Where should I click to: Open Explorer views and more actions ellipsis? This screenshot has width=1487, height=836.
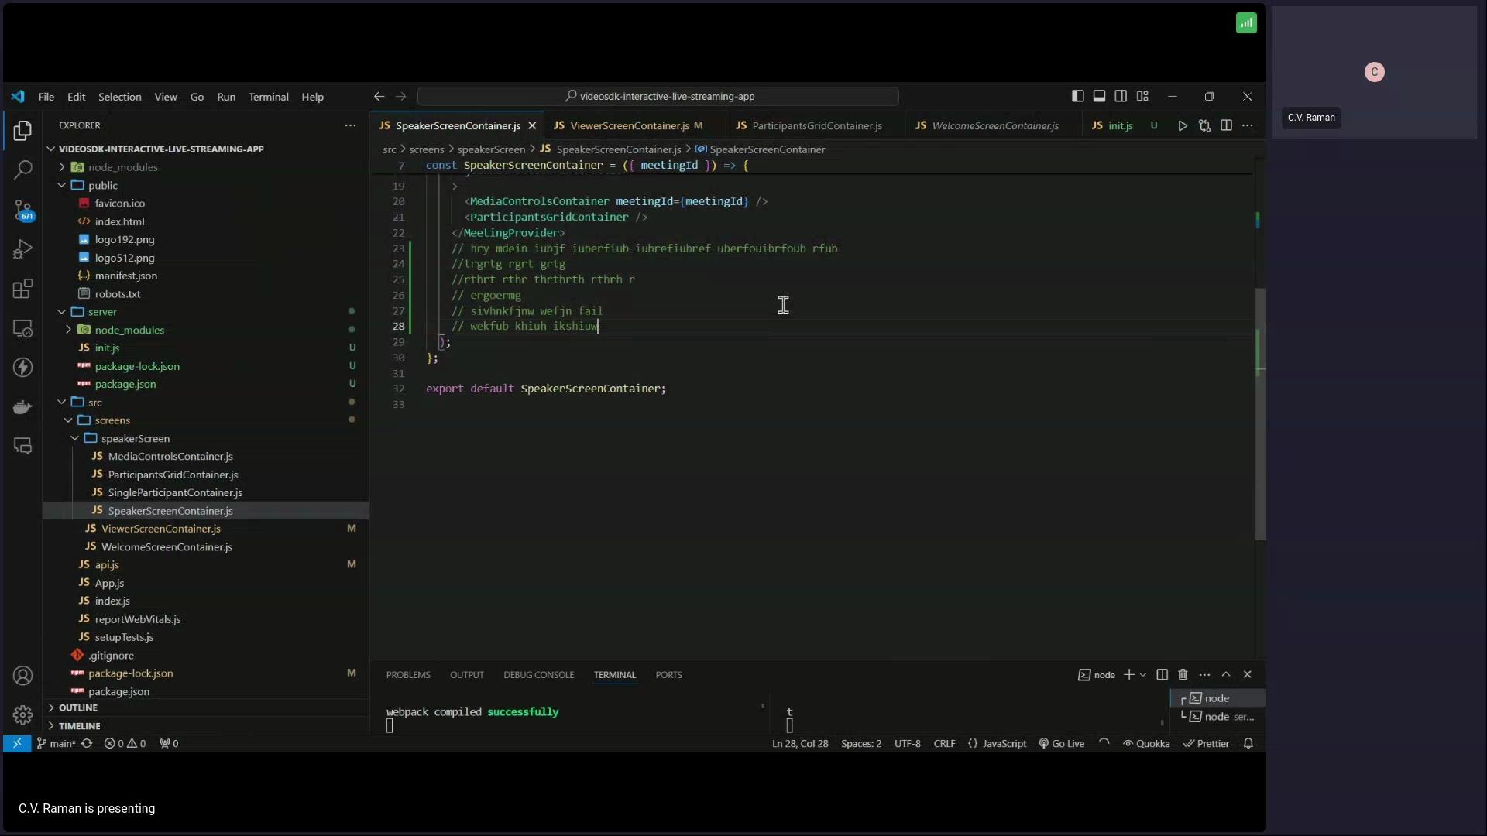350,125
